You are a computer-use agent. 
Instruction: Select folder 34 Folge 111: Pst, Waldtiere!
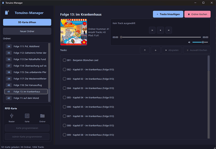[26, 47]
